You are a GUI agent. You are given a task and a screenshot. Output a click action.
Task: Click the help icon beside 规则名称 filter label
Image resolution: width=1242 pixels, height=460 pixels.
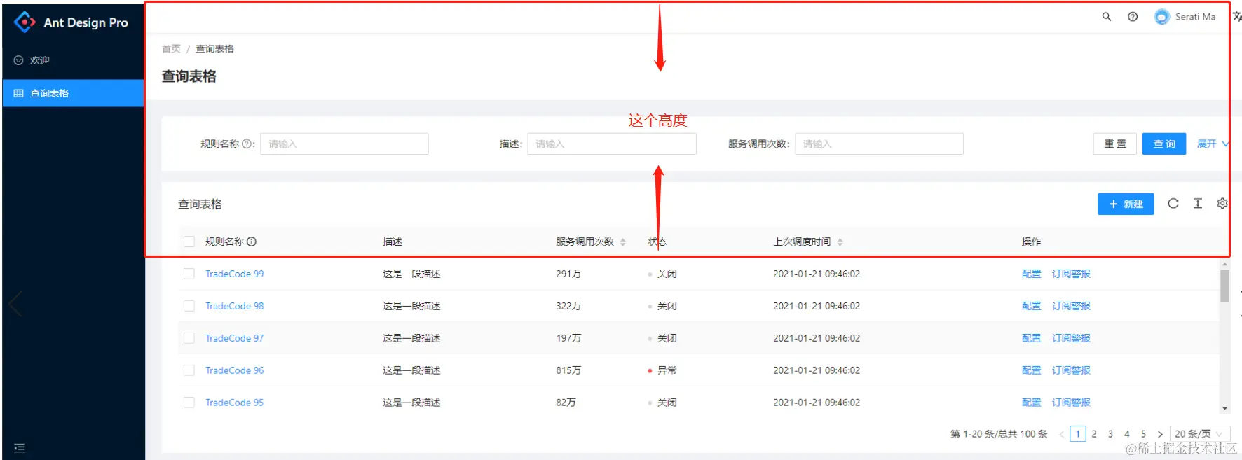[x=246, y=144]
